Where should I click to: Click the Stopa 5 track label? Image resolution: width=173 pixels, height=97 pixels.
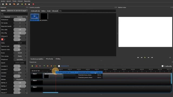(x=35, y=74)
